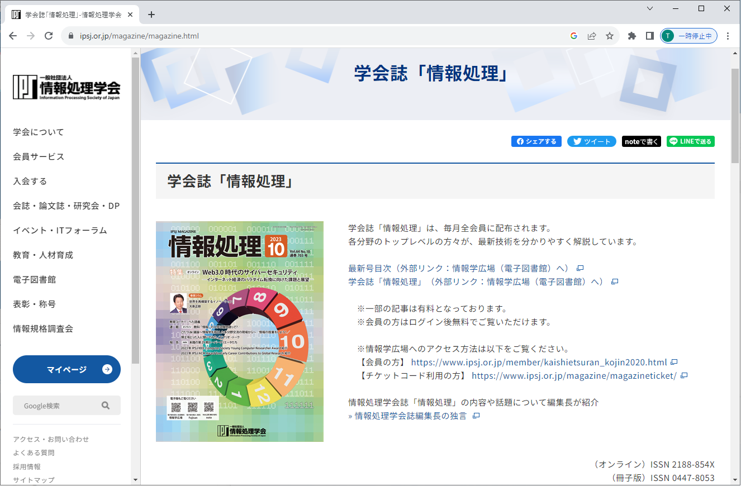Open 入会する menu item

tap(30, 182)
